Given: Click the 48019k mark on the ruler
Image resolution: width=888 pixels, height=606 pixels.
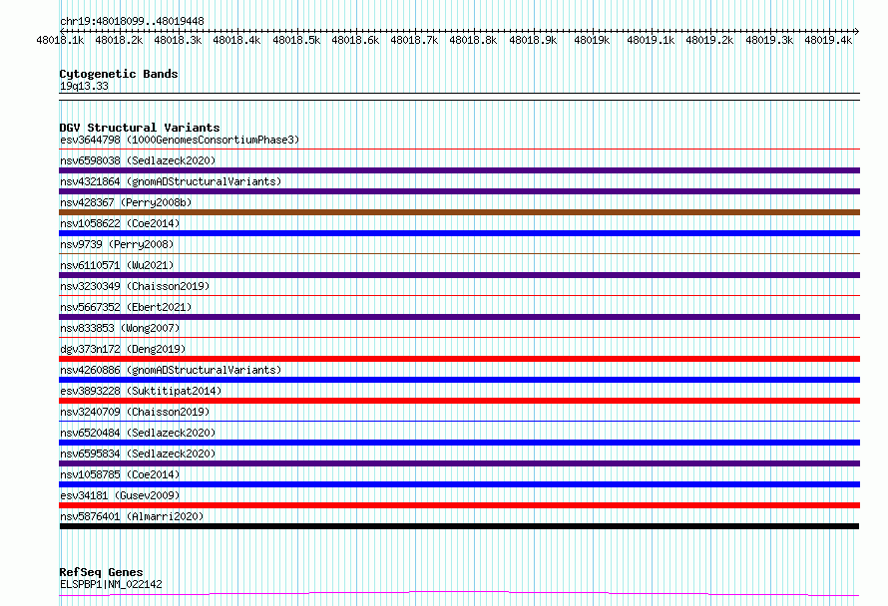Looking at the screenshot, I should 592,40.
